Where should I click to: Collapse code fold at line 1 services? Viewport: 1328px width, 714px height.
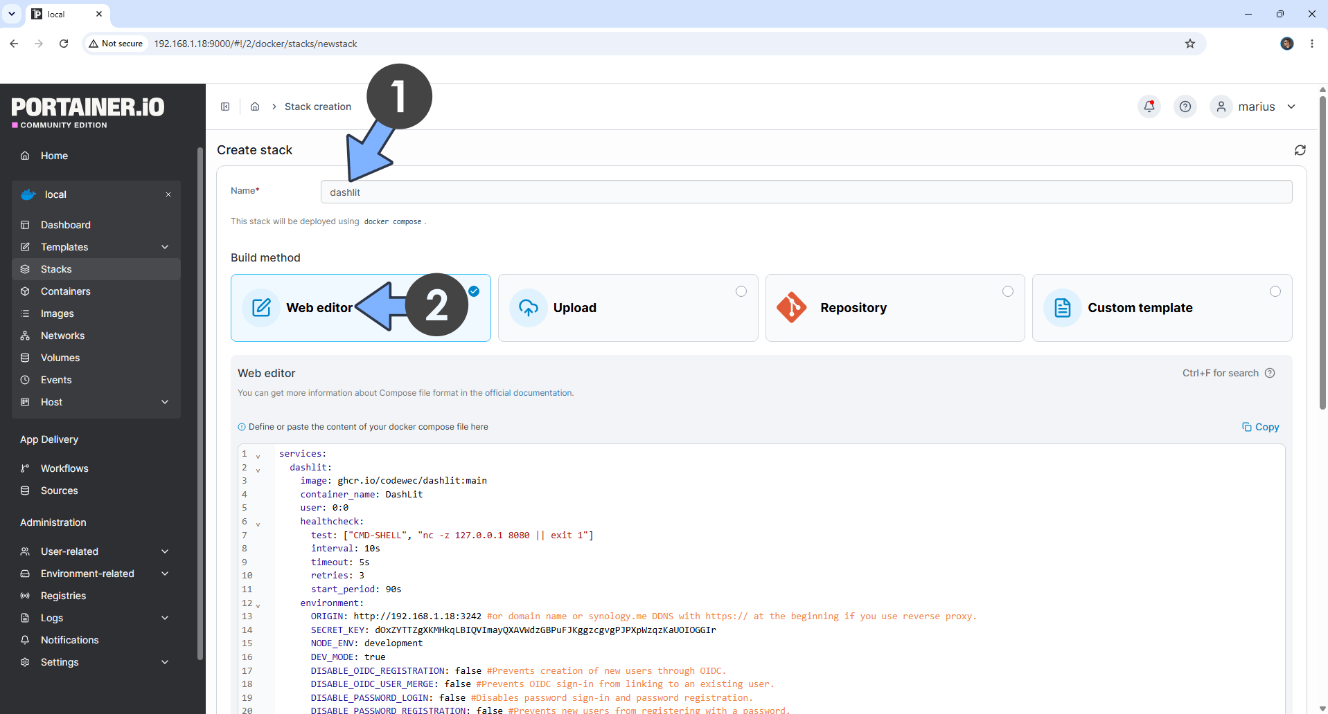(x=258, y=457)
